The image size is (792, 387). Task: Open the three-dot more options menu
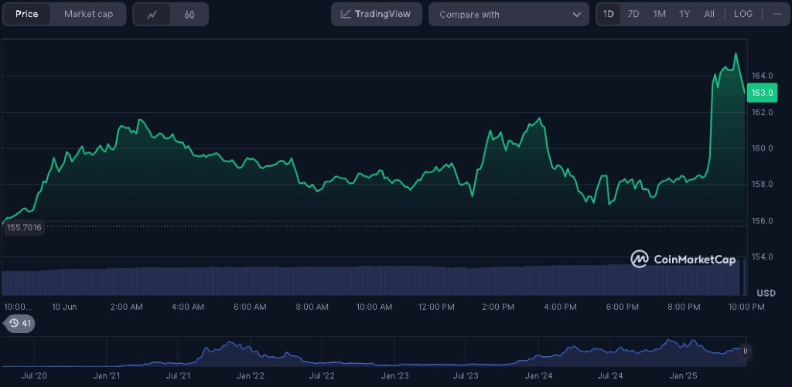[776, 14]
